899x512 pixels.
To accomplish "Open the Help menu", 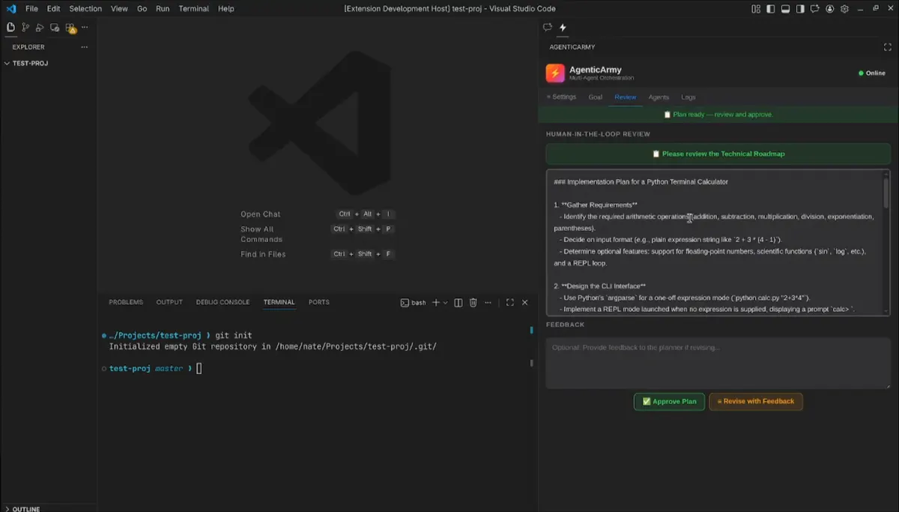I will point(226,9).
